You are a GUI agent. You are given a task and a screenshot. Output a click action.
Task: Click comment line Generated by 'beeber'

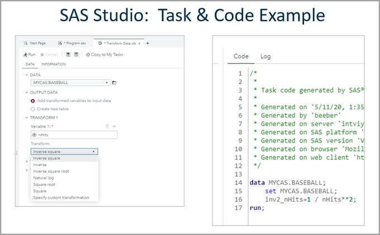pyautogui.click(x=297, y=116)
